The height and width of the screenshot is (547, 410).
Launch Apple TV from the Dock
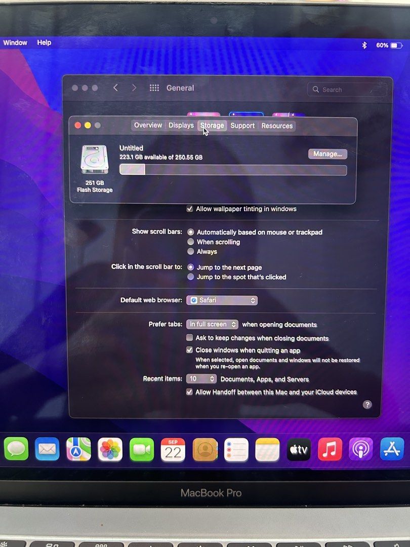point(299,449)
